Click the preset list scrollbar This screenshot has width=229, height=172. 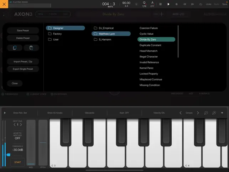[178, 42]
